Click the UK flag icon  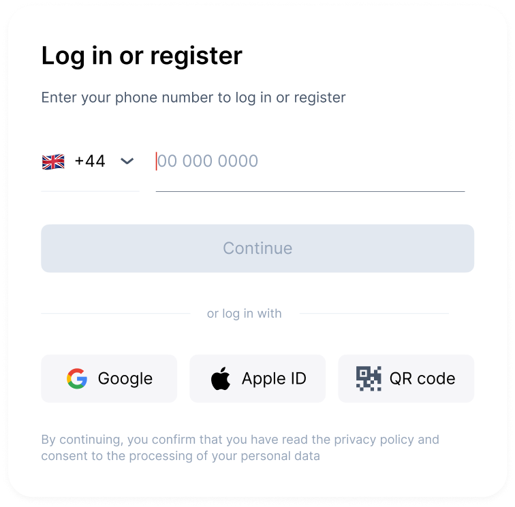[53, 161]
